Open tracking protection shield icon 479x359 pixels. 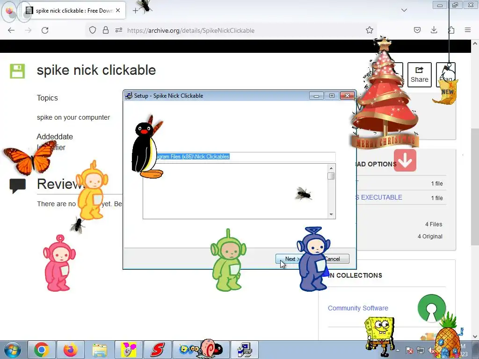point(93,30)
